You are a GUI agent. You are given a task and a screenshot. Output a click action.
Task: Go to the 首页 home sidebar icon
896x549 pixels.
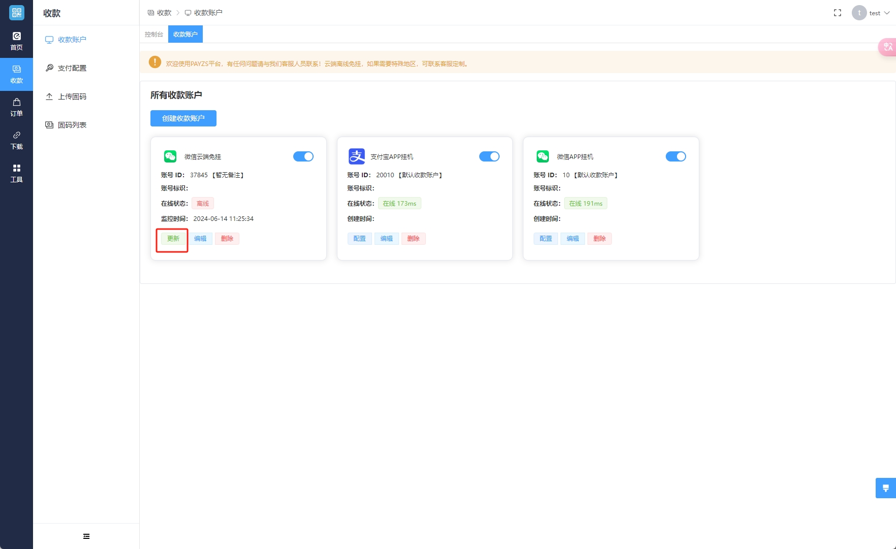[x=16, y=41]
